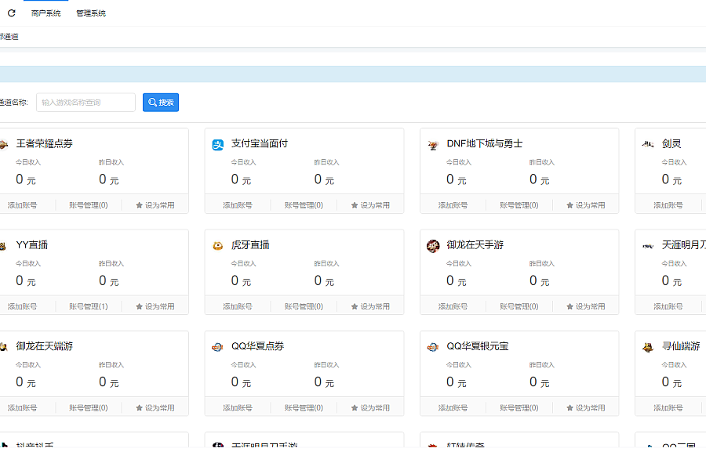Click the 寻仙端游 card title

681,346
